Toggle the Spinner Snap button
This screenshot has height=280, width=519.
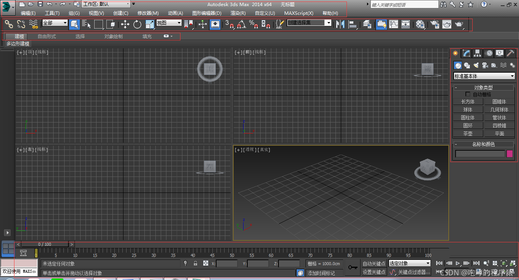pyautogui.click(x=266, y=24)
